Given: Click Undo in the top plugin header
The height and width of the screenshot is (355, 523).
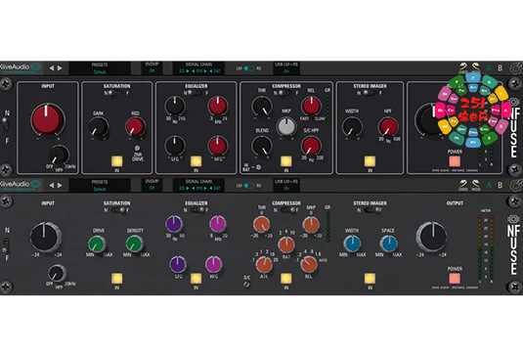Looking at the screenshot, I should 463,67.
